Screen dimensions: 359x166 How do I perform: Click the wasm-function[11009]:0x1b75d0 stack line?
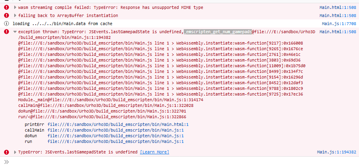tap(161, 66)
